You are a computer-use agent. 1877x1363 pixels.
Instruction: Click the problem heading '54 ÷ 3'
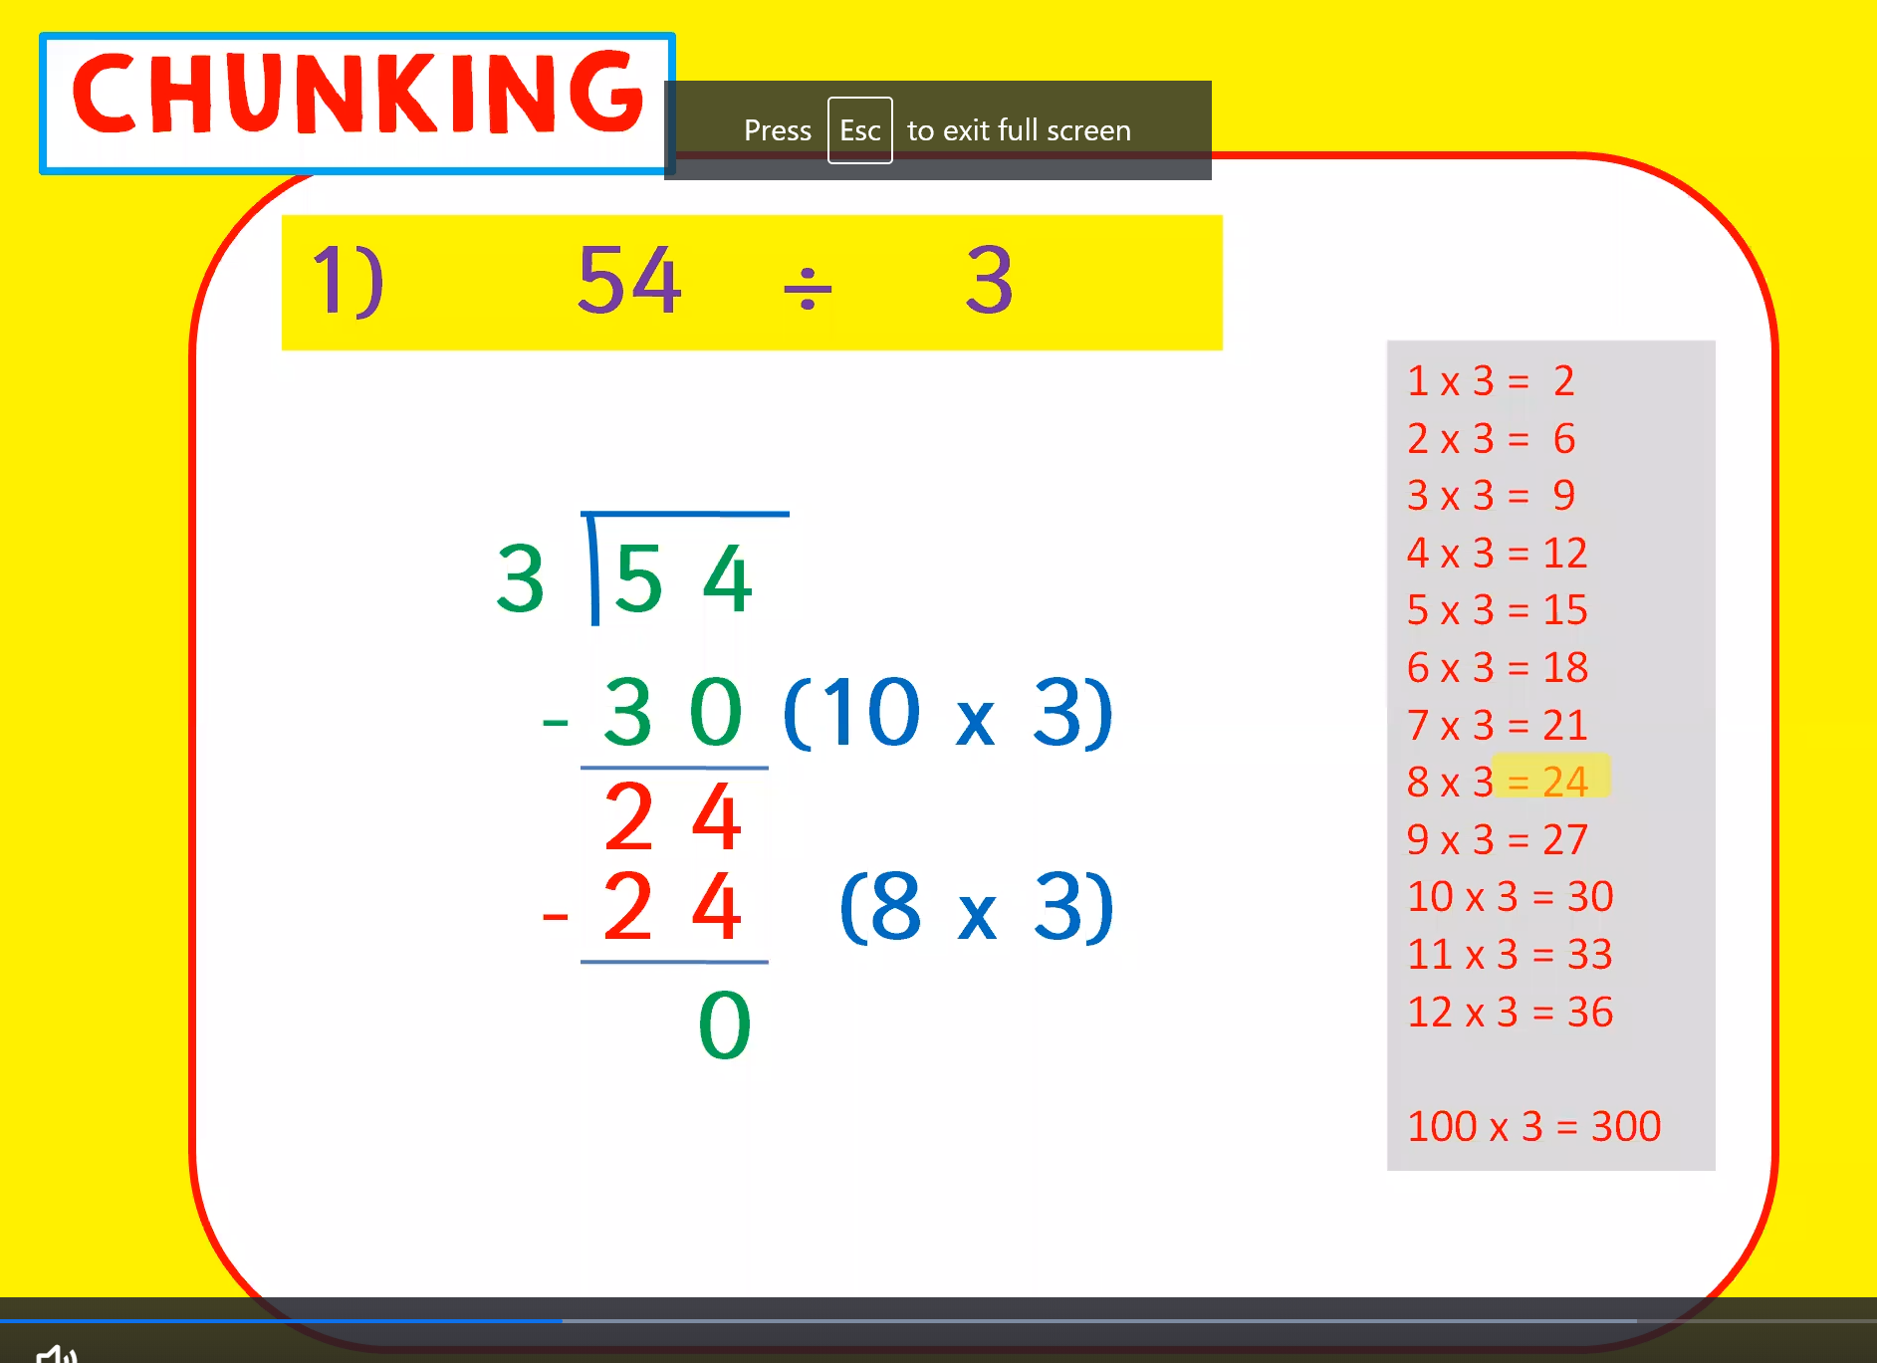[x=795, y=282]
